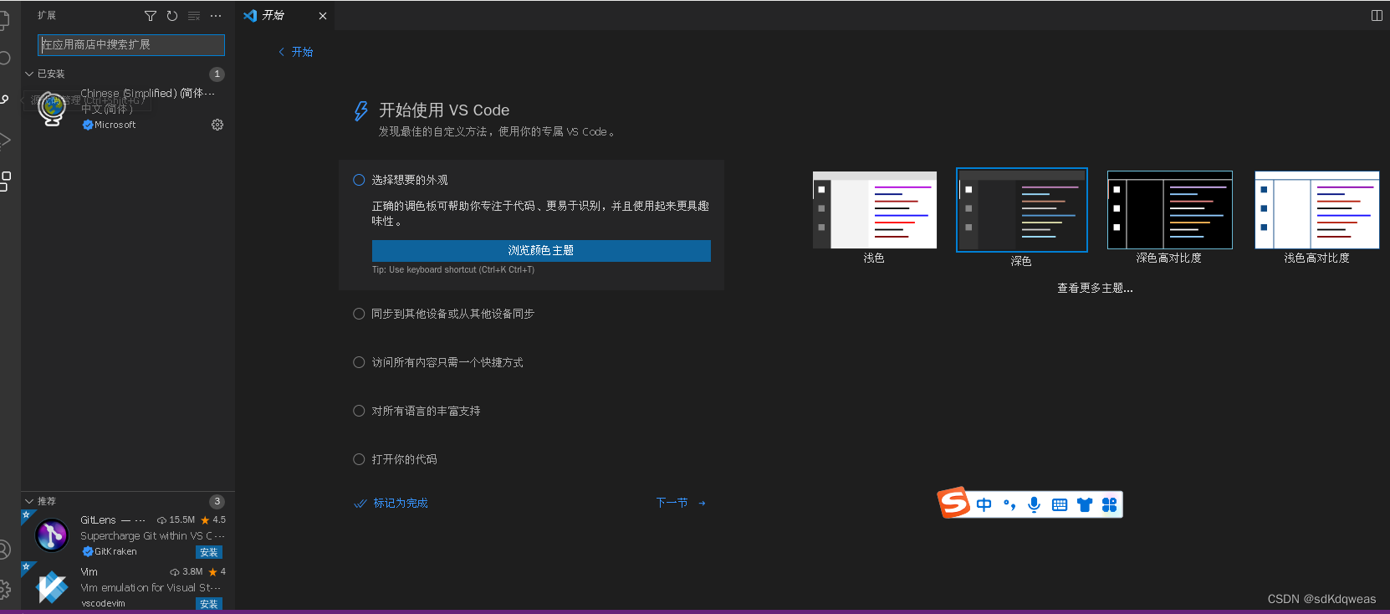Close the 开始 tab
The width and height of the screenshot is (1390, 614).
point(323,16)
